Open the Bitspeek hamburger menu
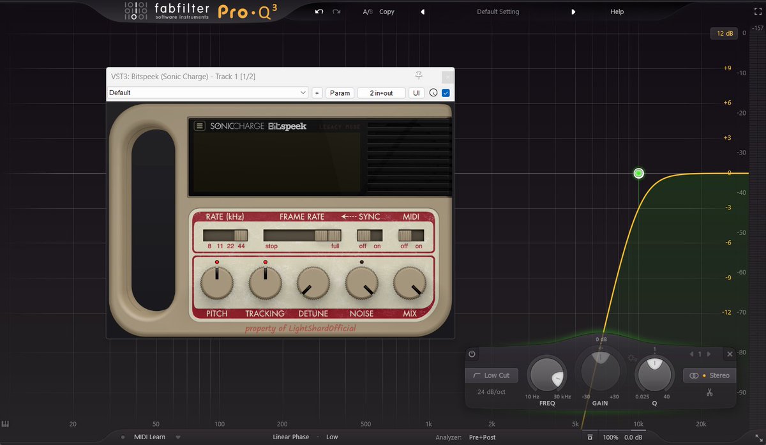This screenshot has width=766, height=445. point(200,126)
